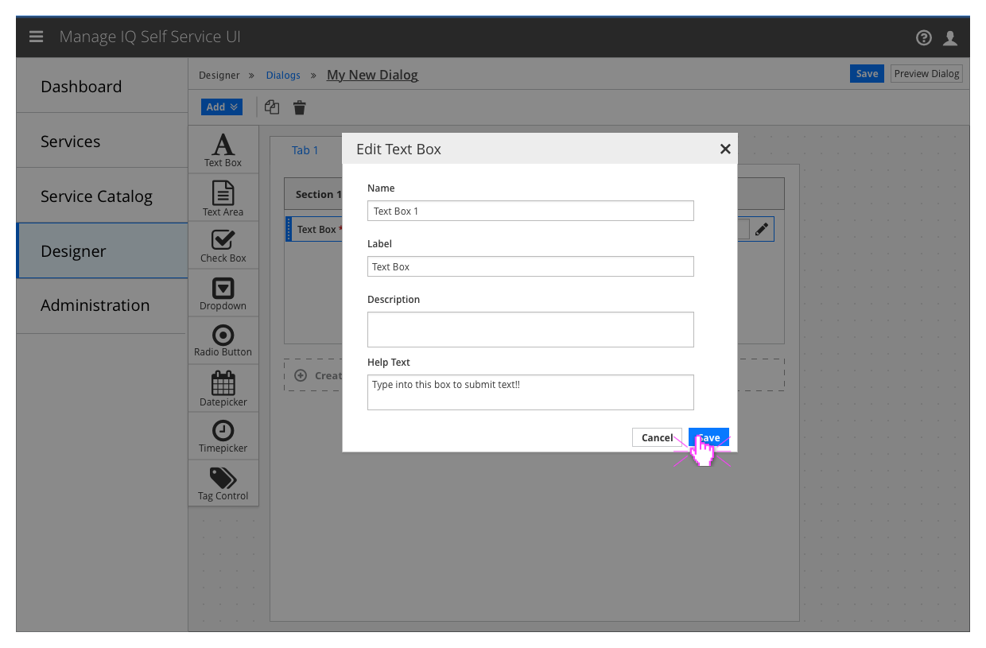Viewport: 986px width, 648px height.
Task: Open the hamburger navigation menu
Action: (x=36, y=36)
